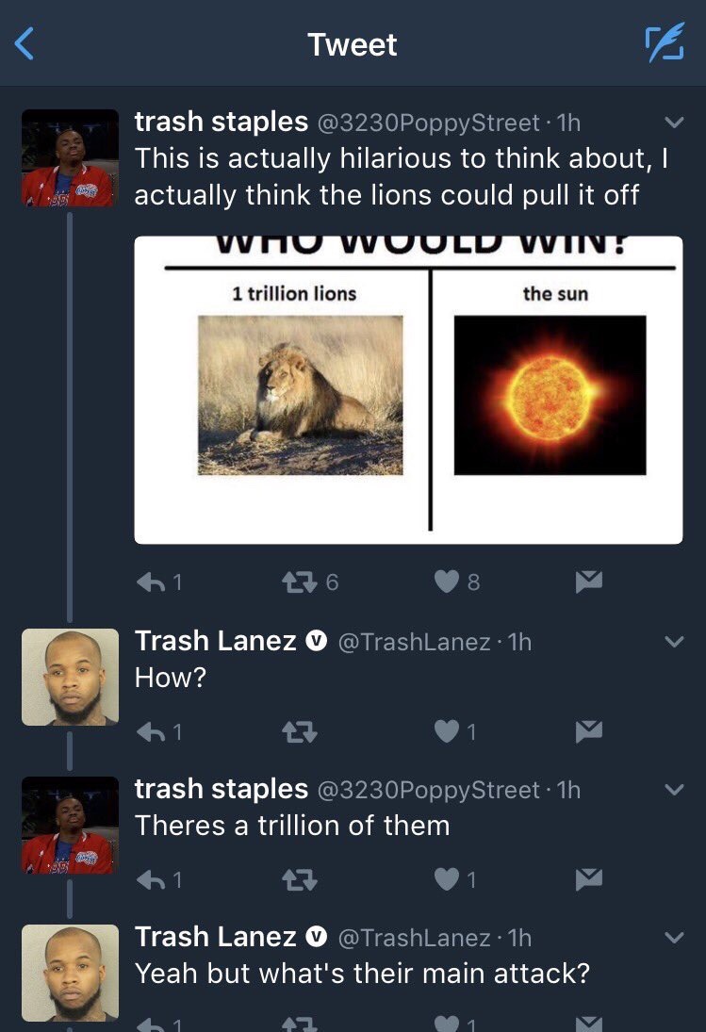706x1032 pixels.
Task: Open chevron menu on "main attack" tweet
Action: coord(674,937)
